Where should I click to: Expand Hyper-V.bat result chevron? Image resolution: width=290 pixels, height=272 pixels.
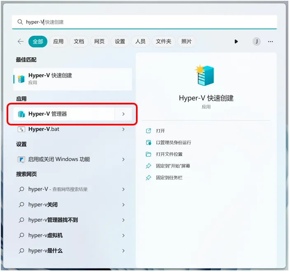point(123,129)
